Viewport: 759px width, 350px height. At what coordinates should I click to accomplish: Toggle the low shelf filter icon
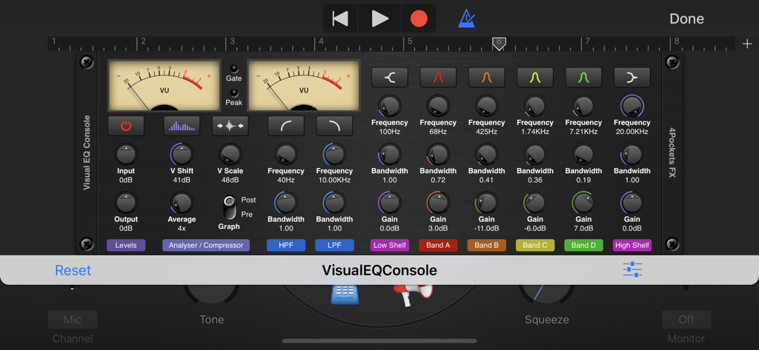(390, 78)
